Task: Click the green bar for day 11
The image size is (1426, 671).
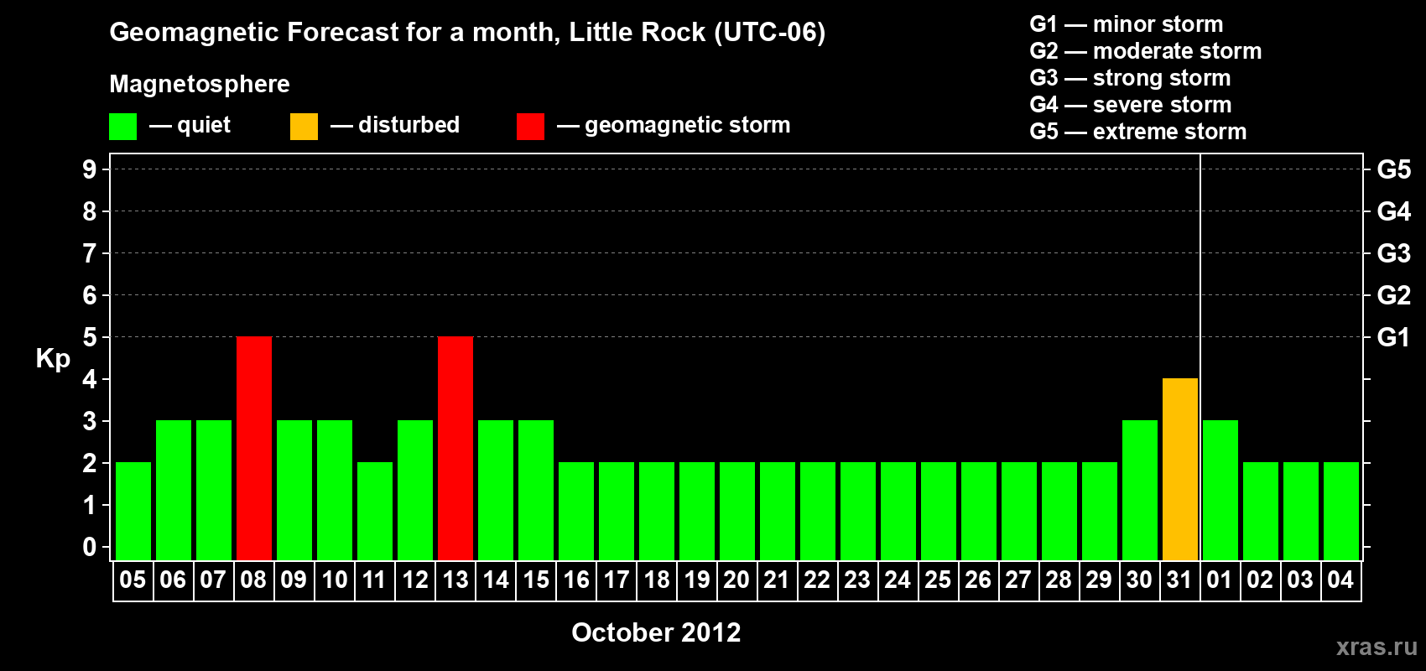Action: pos(375,511)
